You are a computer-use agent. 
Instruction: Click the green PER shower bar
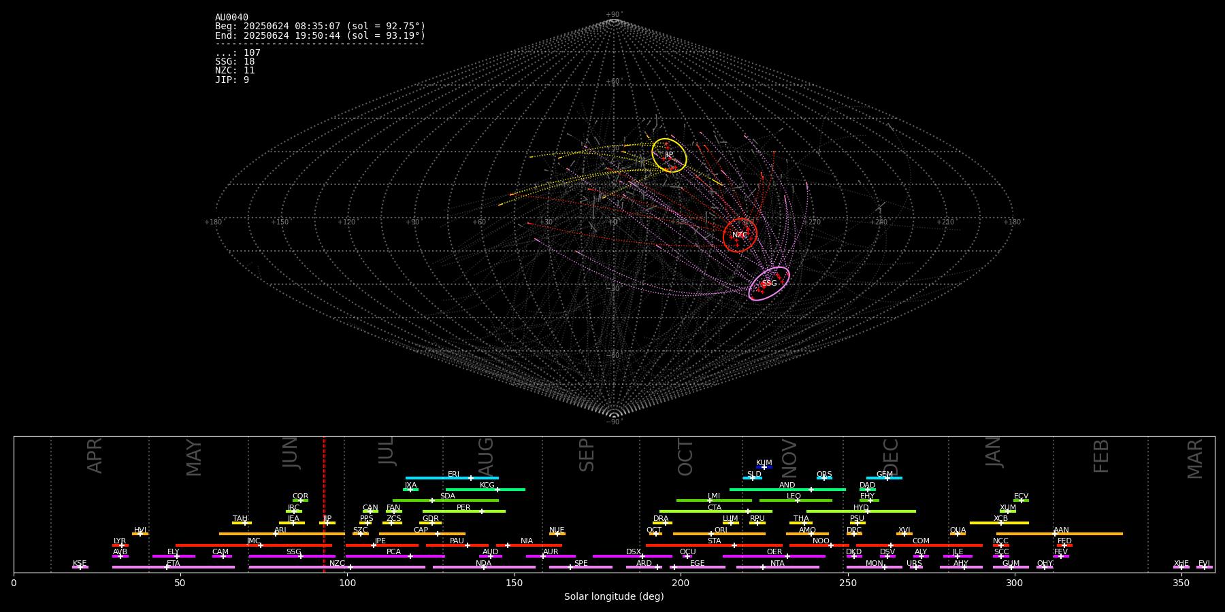coord(464,511)
